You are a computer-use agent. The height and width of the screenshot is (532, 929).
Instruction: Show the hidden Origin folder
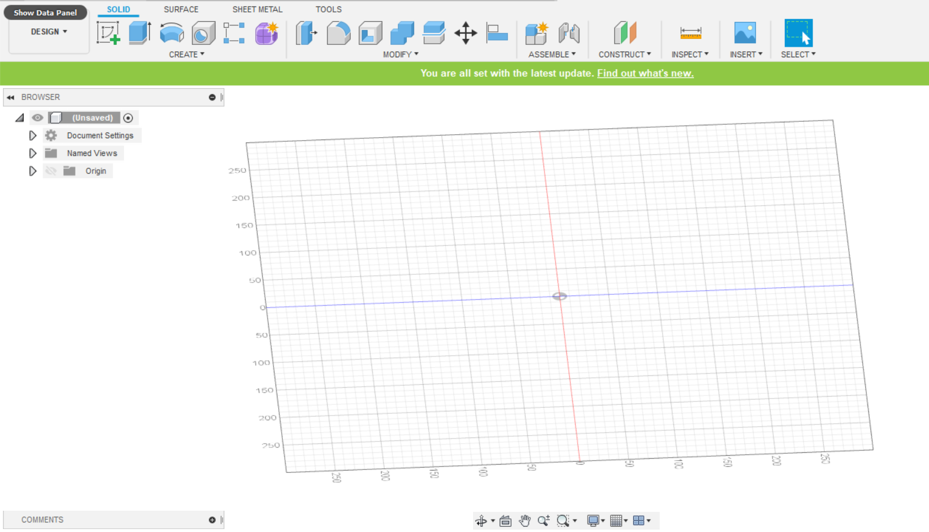coord(51,171)
